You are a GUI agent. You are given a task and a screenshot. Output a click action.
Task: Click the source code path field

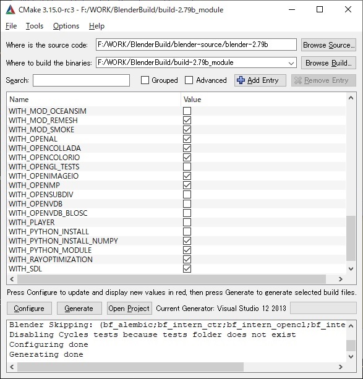[x=196, y=45]
